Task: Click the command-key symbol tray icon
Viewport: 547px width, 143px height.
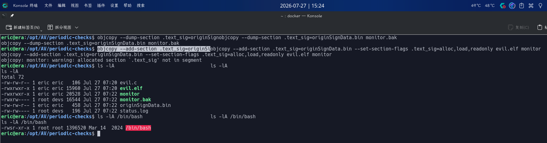Action: 531,6
